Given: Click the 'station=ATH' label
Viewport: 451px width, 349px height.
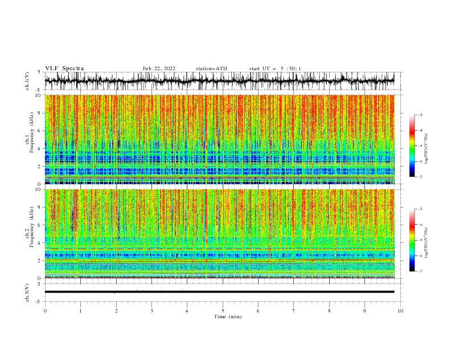Looking at the screenshot, I should (211, 68).
